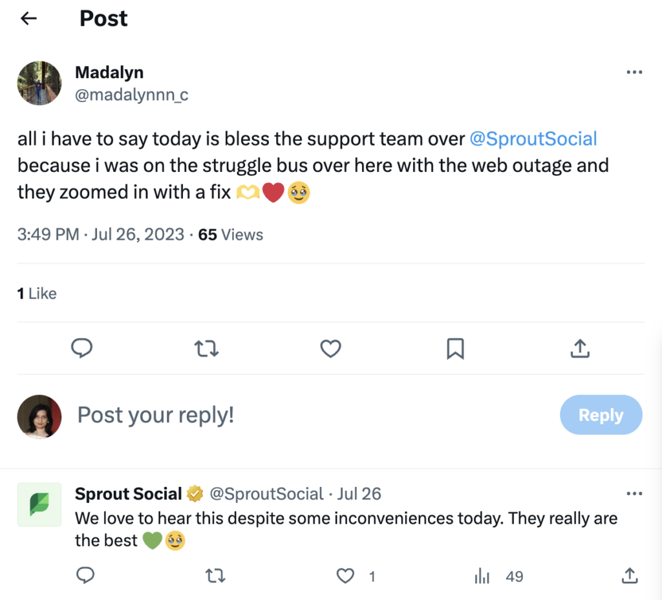The image size is (662, 600).
Task: Open Sprout Social logo avatar
Action: coord(39,504)
